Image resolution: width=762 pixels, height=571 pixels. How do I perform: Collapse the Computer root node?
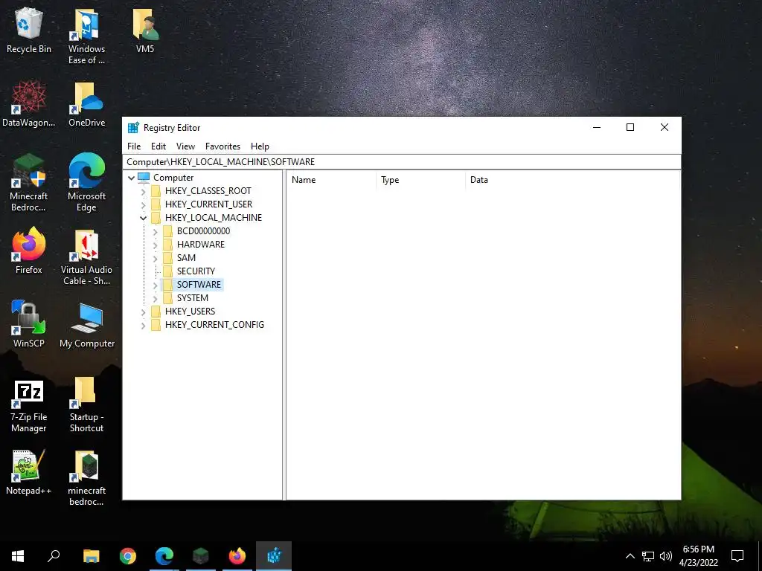[x=131, y=178]
